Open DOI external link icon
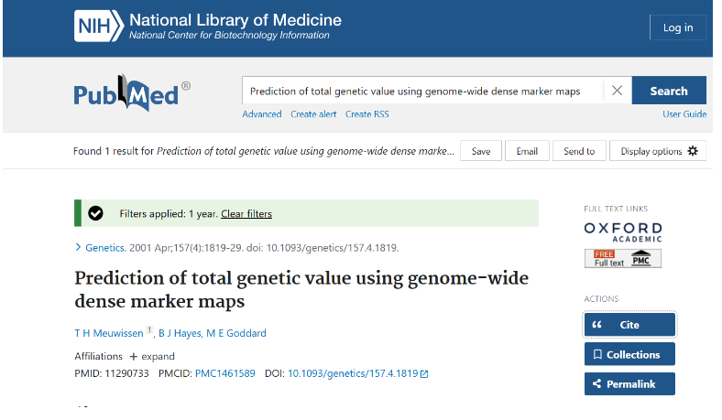Image resolution: width=722 pixels, height=420 pixels. 424,373
